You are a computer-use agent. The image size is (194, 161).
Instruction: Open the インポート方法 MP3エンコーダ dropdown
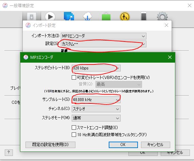[104, 36]
